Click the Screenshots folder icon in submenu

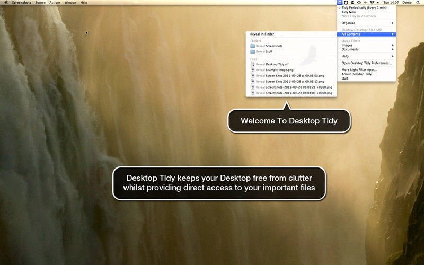(x=252, y=46)
